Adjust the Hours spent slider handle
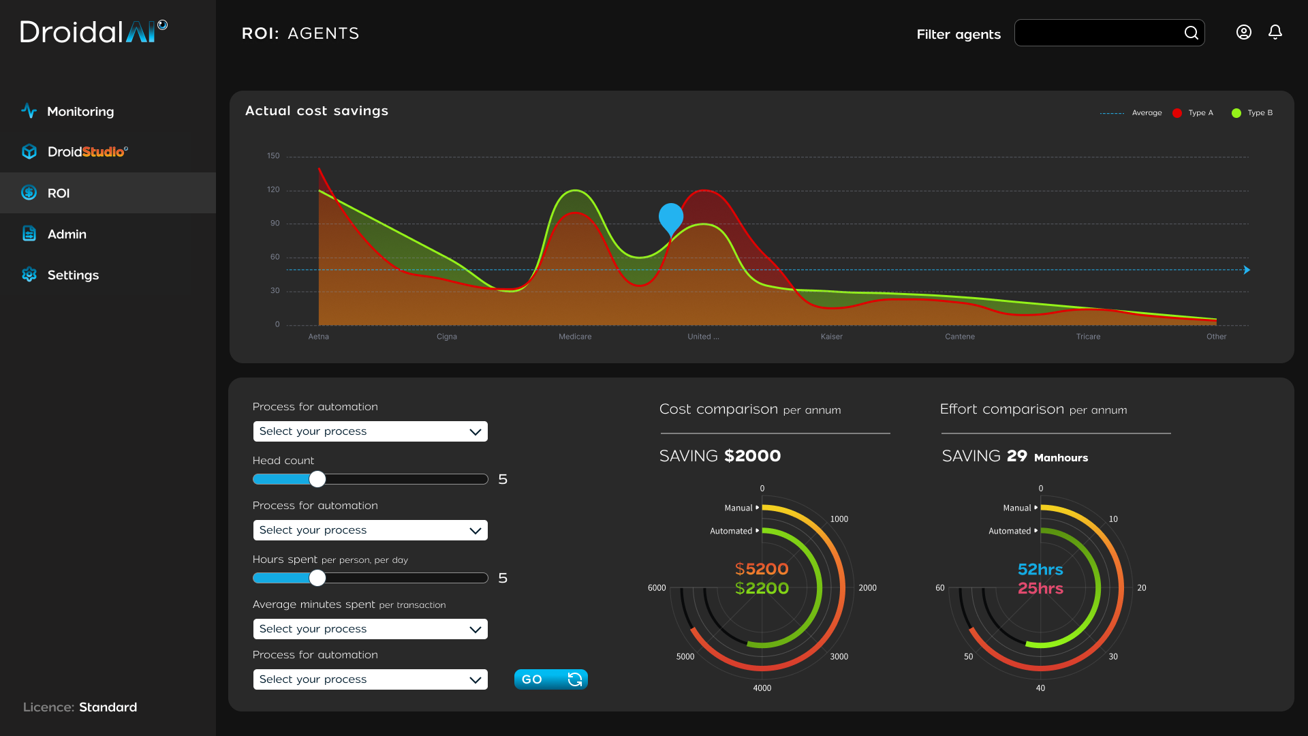This screenshot has height=736, width=1308. coord(317,578)
